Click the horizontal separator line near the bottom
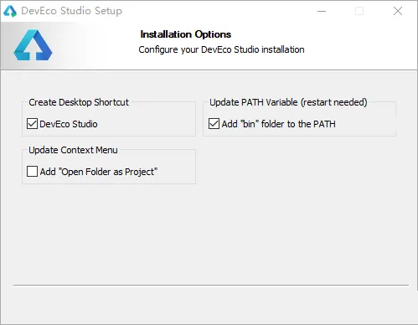Viewport: 418px width, 325px height. [x=211, y=286]
